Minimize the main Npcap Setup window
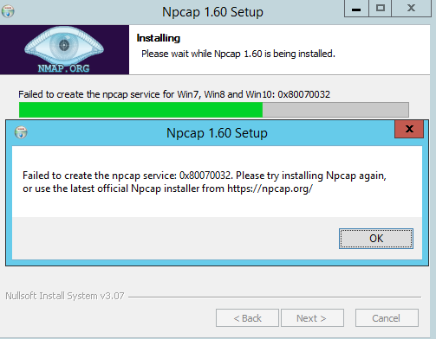 356,9
